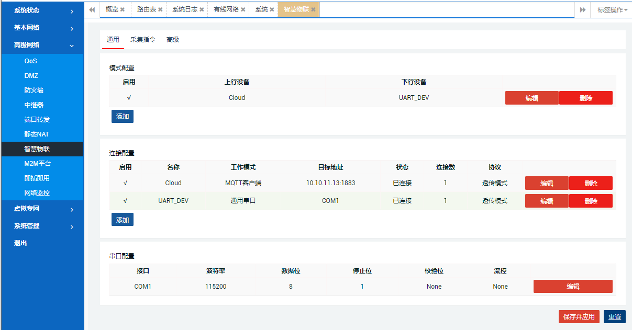This screenshot has height=330, width=632.
Task: Close the 路由表 tab
Action: pyautogui.click(x=160, y=9)
